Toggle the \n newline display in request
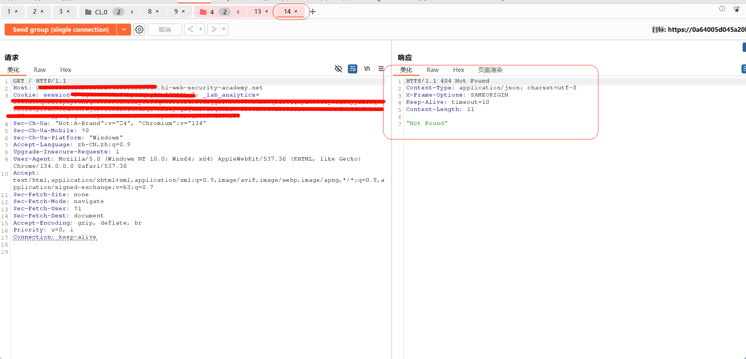The height and width of the screenshot is (359, 746). (367, 68)
